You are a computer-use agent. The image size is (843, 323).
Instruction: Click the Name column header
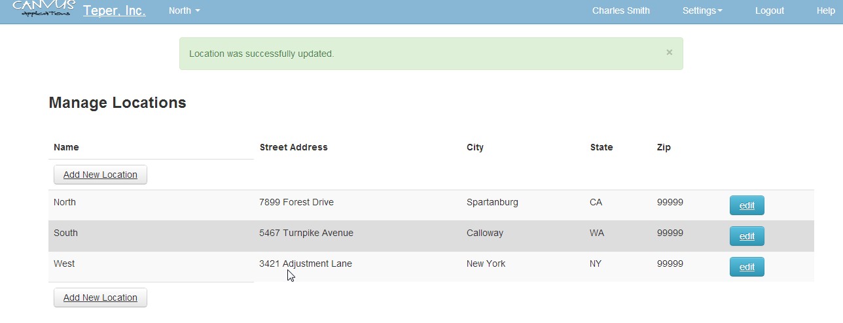[x=66, y=147]
